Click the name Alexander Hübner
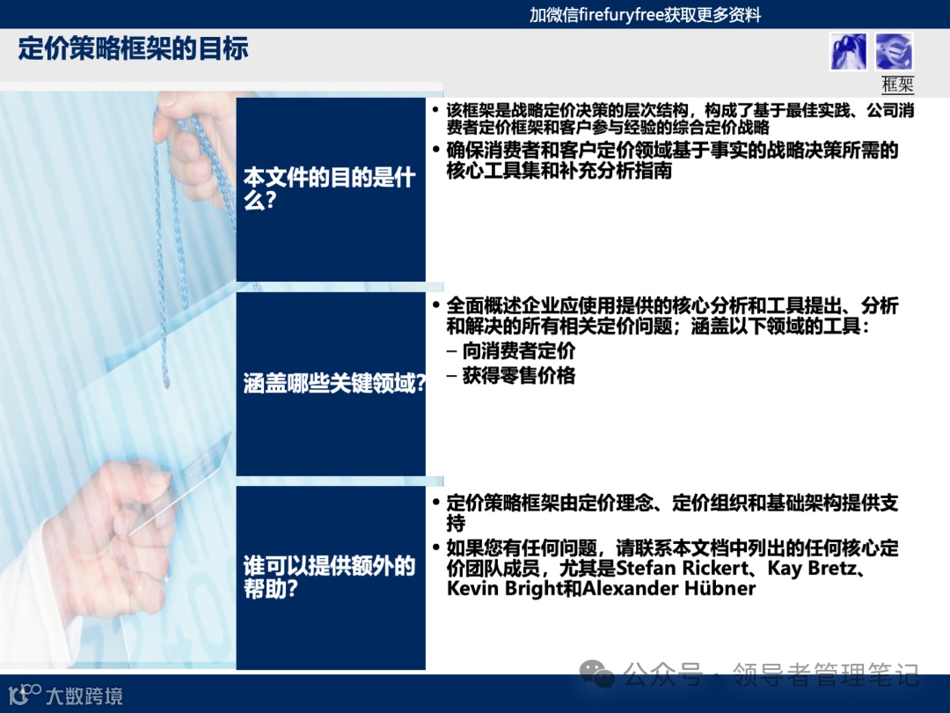Screen dimensions: 950x713 (x=669, y=588)
